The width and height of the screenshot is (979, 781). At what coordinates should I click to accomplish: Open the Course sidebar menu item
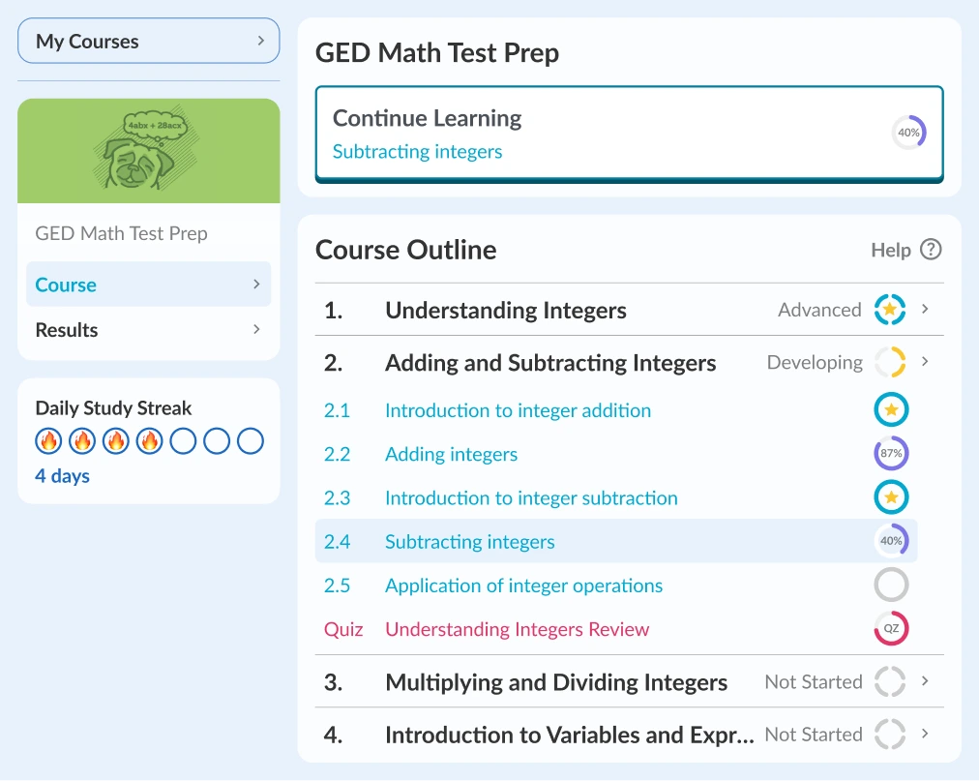[149, 285]
